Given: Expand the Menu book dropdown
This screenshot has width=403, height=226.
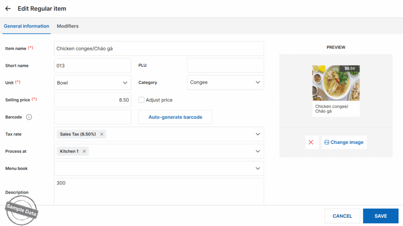Looking at the screenshot, I should point(258,169).
